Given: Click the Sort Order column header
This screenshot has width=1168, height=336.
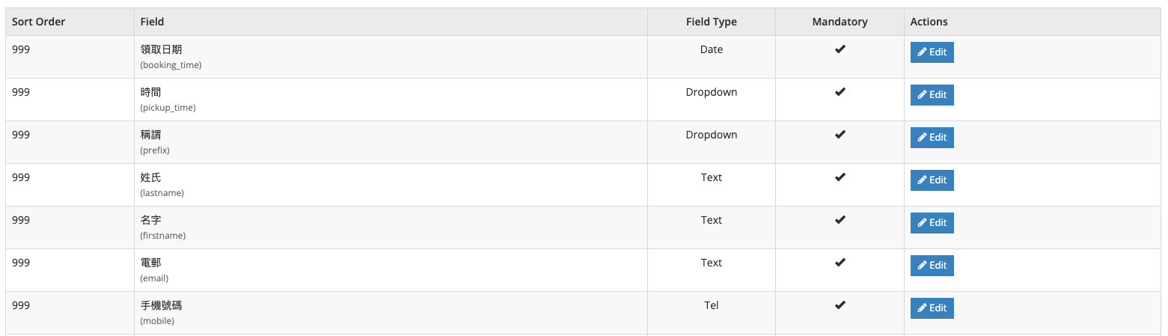Looking at the screenshot, I should [x=39, y=22].
